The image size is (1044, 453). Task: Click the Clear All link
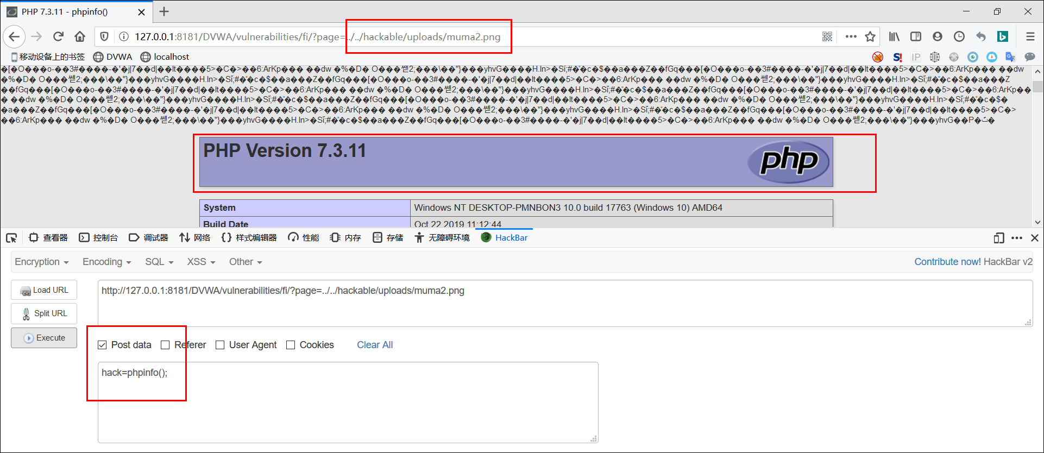(x=375, y=345)
